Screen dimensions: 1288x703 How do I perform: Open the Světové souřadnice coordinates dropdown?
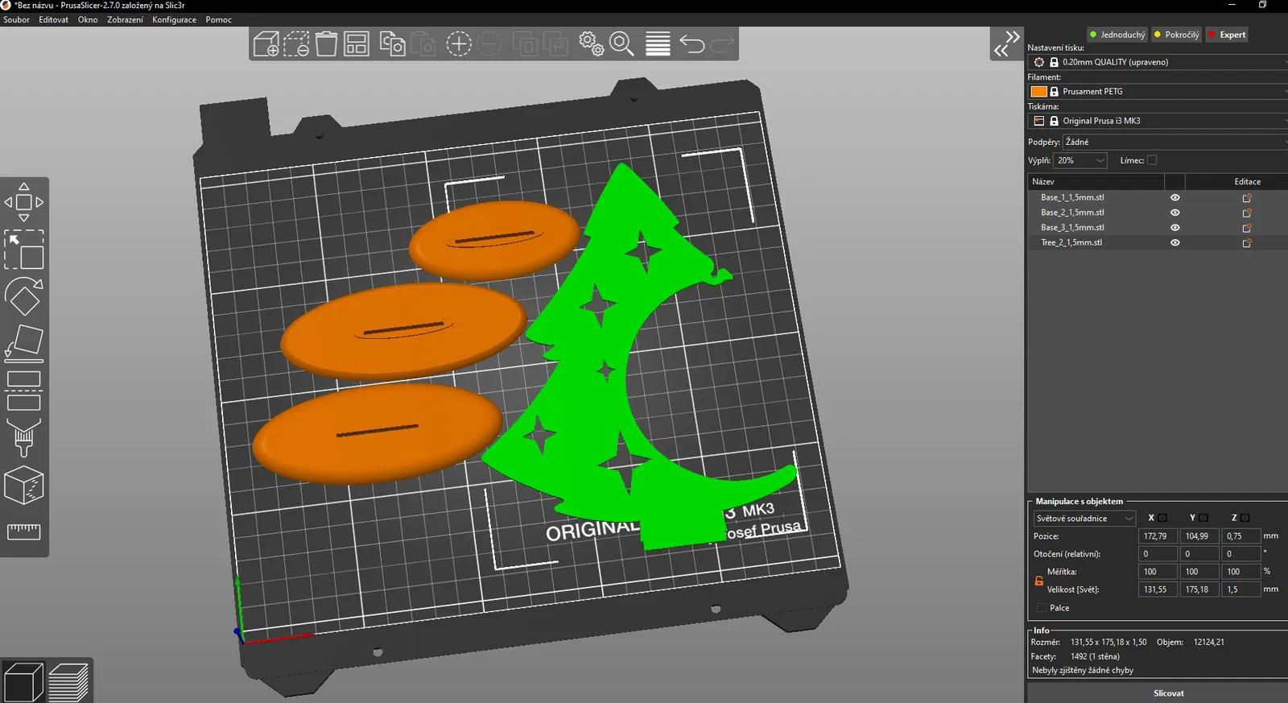click(x=1084, y=519)
